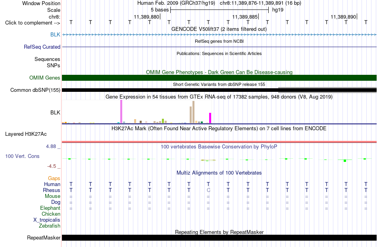This screenshot has width=377, height=247.
Task: Click the BLK gene intron arrow line
Action: [x=219, y=35]
